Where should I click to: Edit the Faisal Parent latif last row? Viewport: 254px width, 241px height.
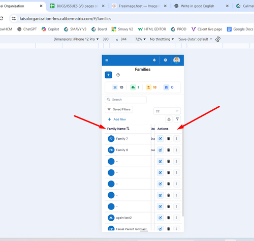pos(160,229)
